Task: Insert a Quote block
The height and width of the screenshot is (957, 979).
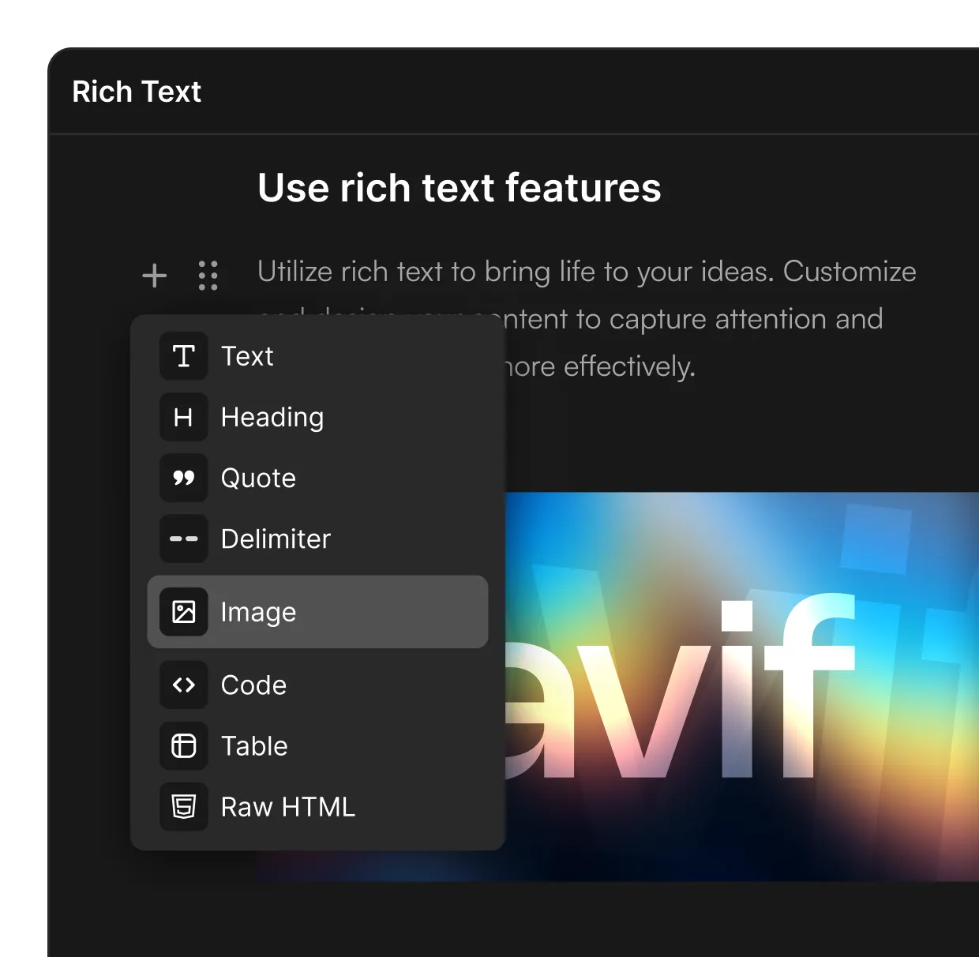Action: click(x=317, y=478)
